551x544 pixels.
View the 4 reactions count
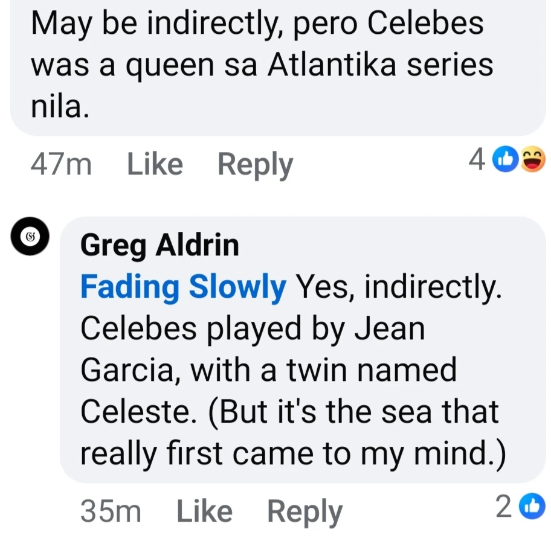click(x=477, y=159)
